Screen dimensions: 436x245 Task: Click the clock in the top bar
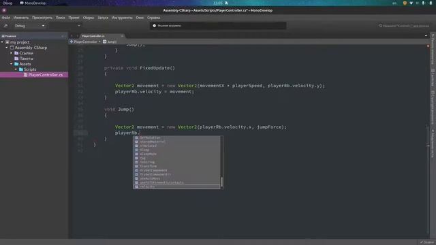218,3
